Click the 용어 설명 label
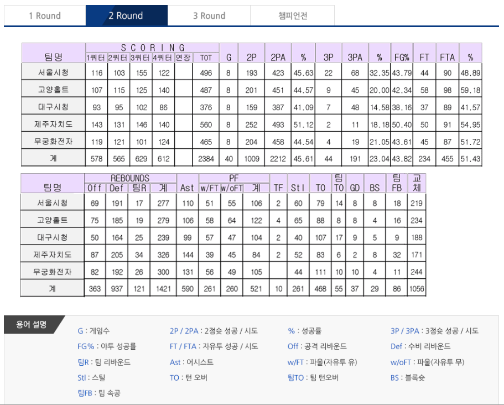 coord(31,324)
